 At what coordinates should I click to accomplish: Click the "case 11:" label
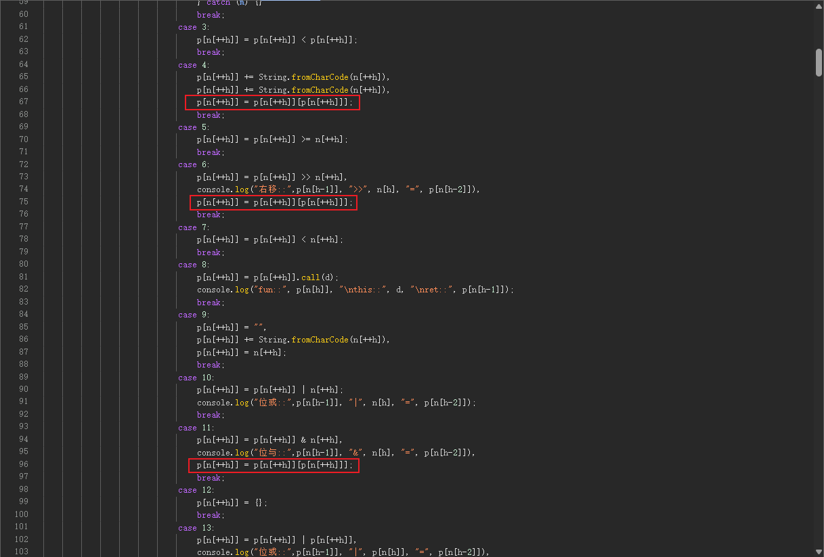[196, 428]
